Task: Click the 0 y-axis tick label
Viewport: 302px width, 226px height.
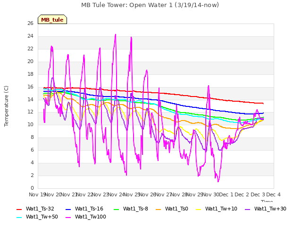Action: click(x=32, y=188)
